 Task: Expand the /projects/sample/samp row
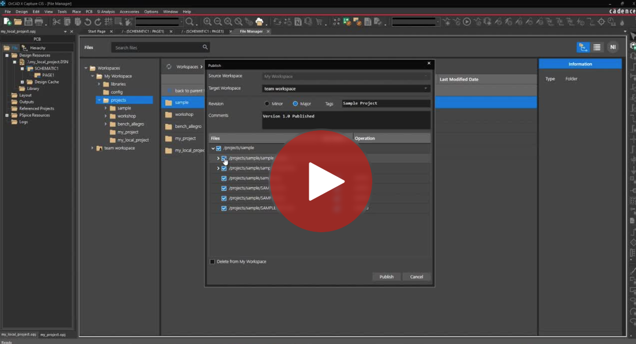point(218,168)
